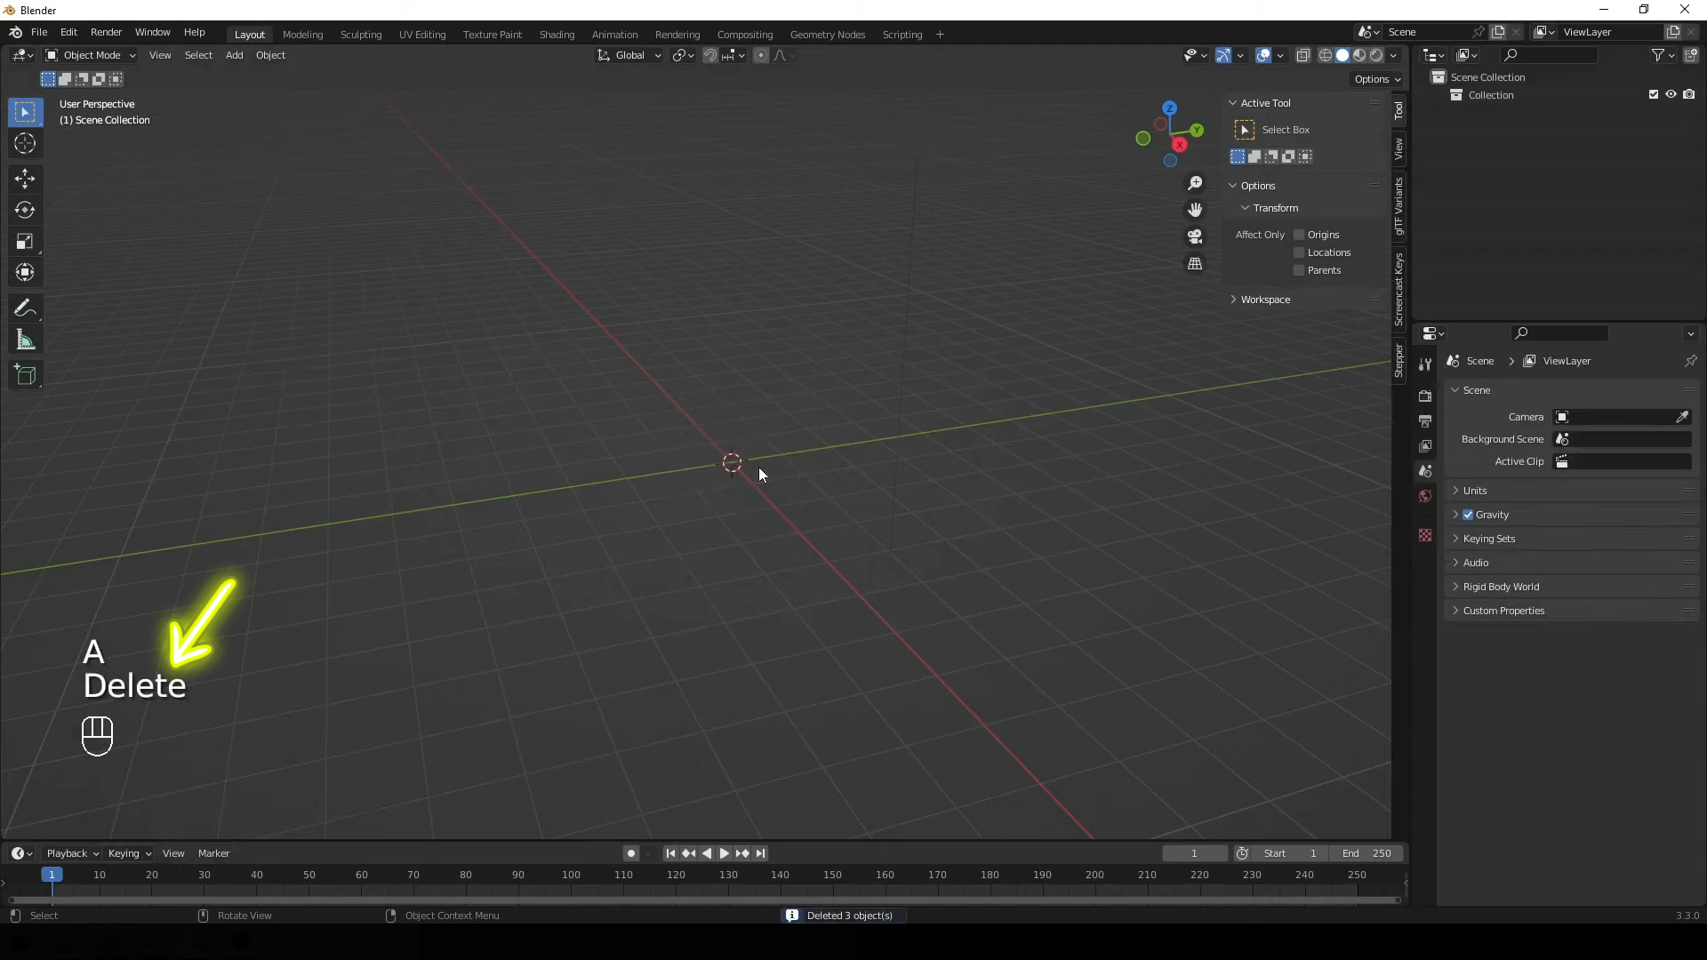This screenshot has height=960, width=1707.
Task: Jump to timeline start frame
Action: click(670, 853)
